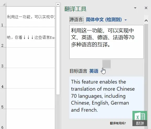The width and height of the screenshot is (151, 129).
Task: Select row 1 header
Action: point(3,17)
